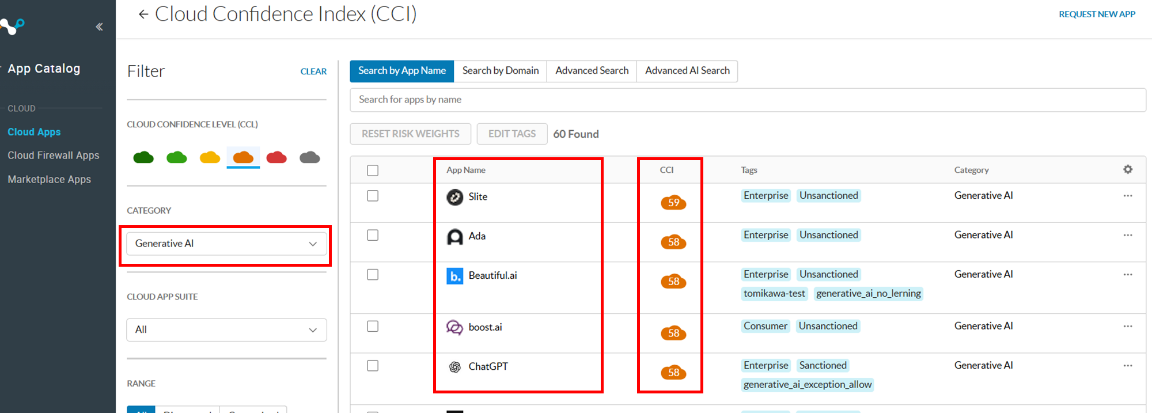
Task: Click the Sanctioned tag on ChatGPT row
Action: 823,365
